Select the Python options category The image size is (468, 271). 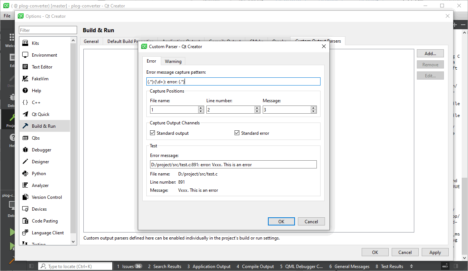point(44,174)
